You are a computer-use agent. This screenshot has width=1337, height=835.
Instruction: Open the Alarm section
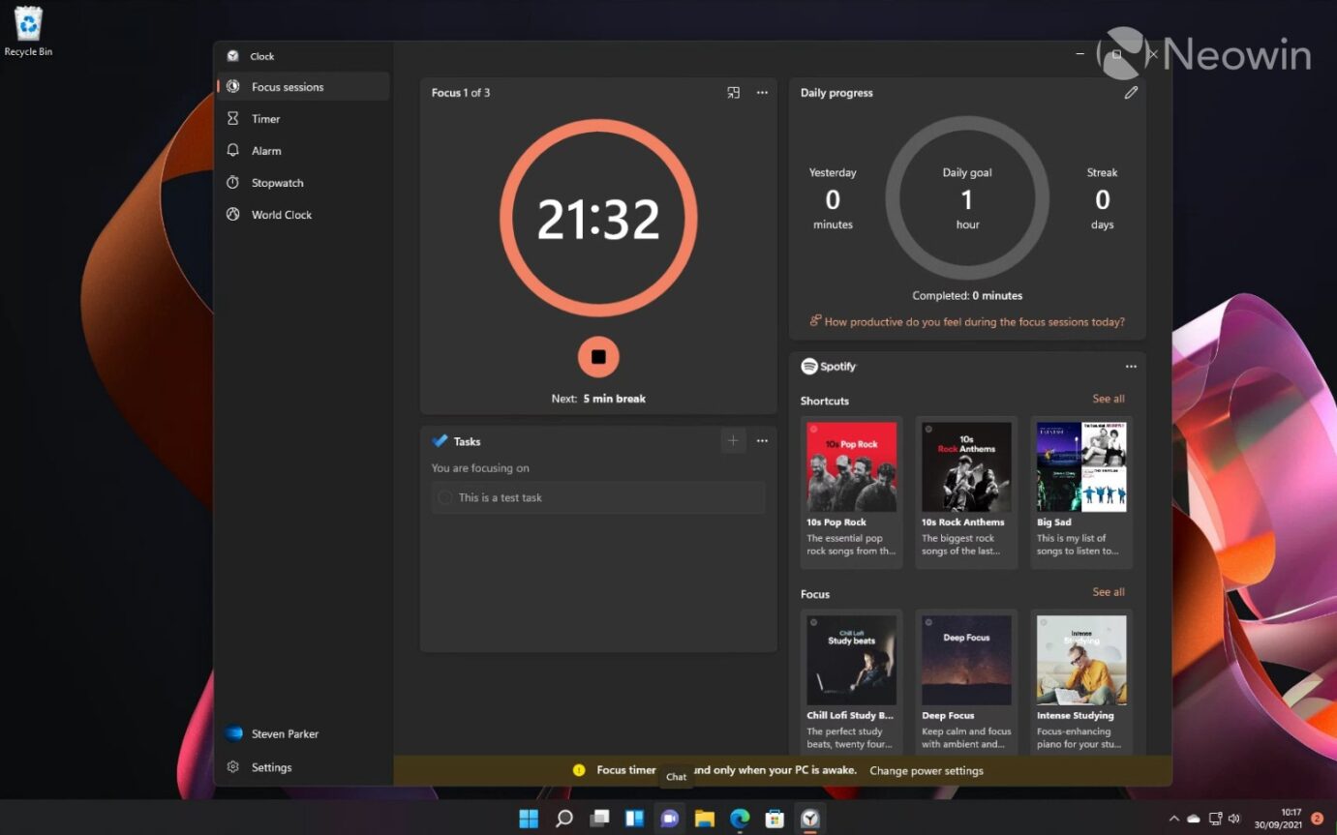tap(263, 150)
